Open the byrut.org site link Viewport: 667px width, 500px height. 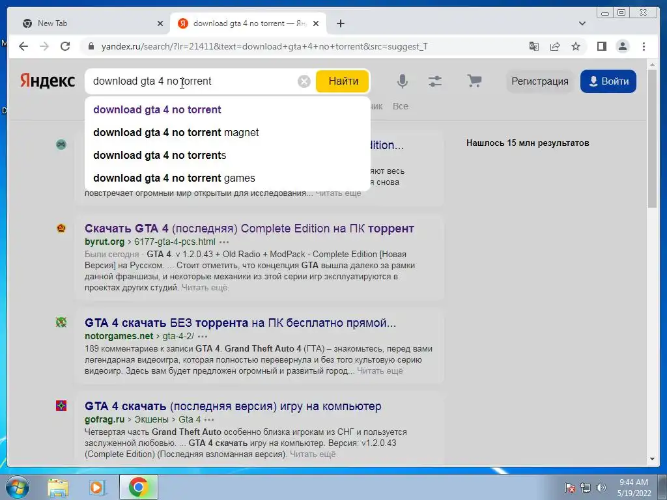105,242
